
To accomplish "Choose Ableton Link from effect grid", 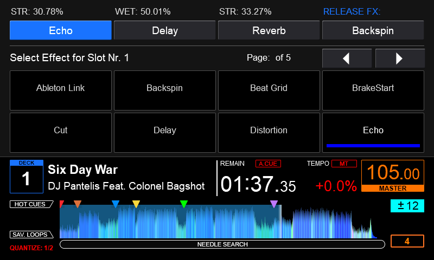I will click(x=61, y=90).
